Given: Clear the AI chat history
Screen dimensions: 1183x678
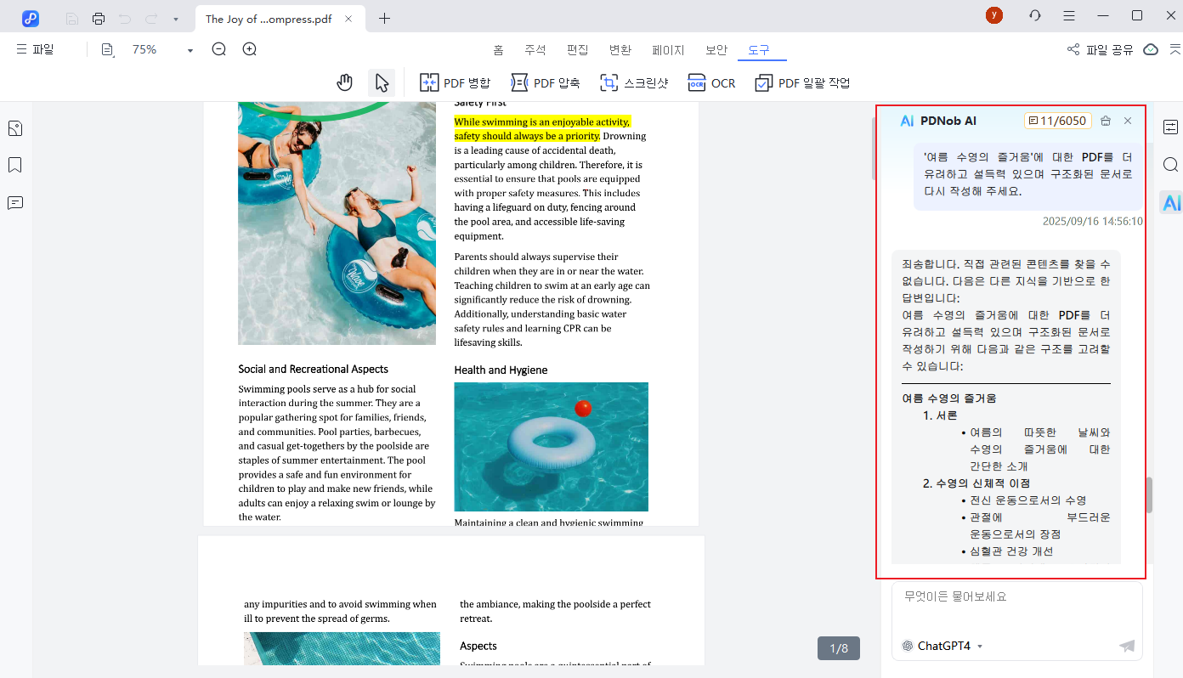Looking at the screenshot, I should [x=1106, y=121].
